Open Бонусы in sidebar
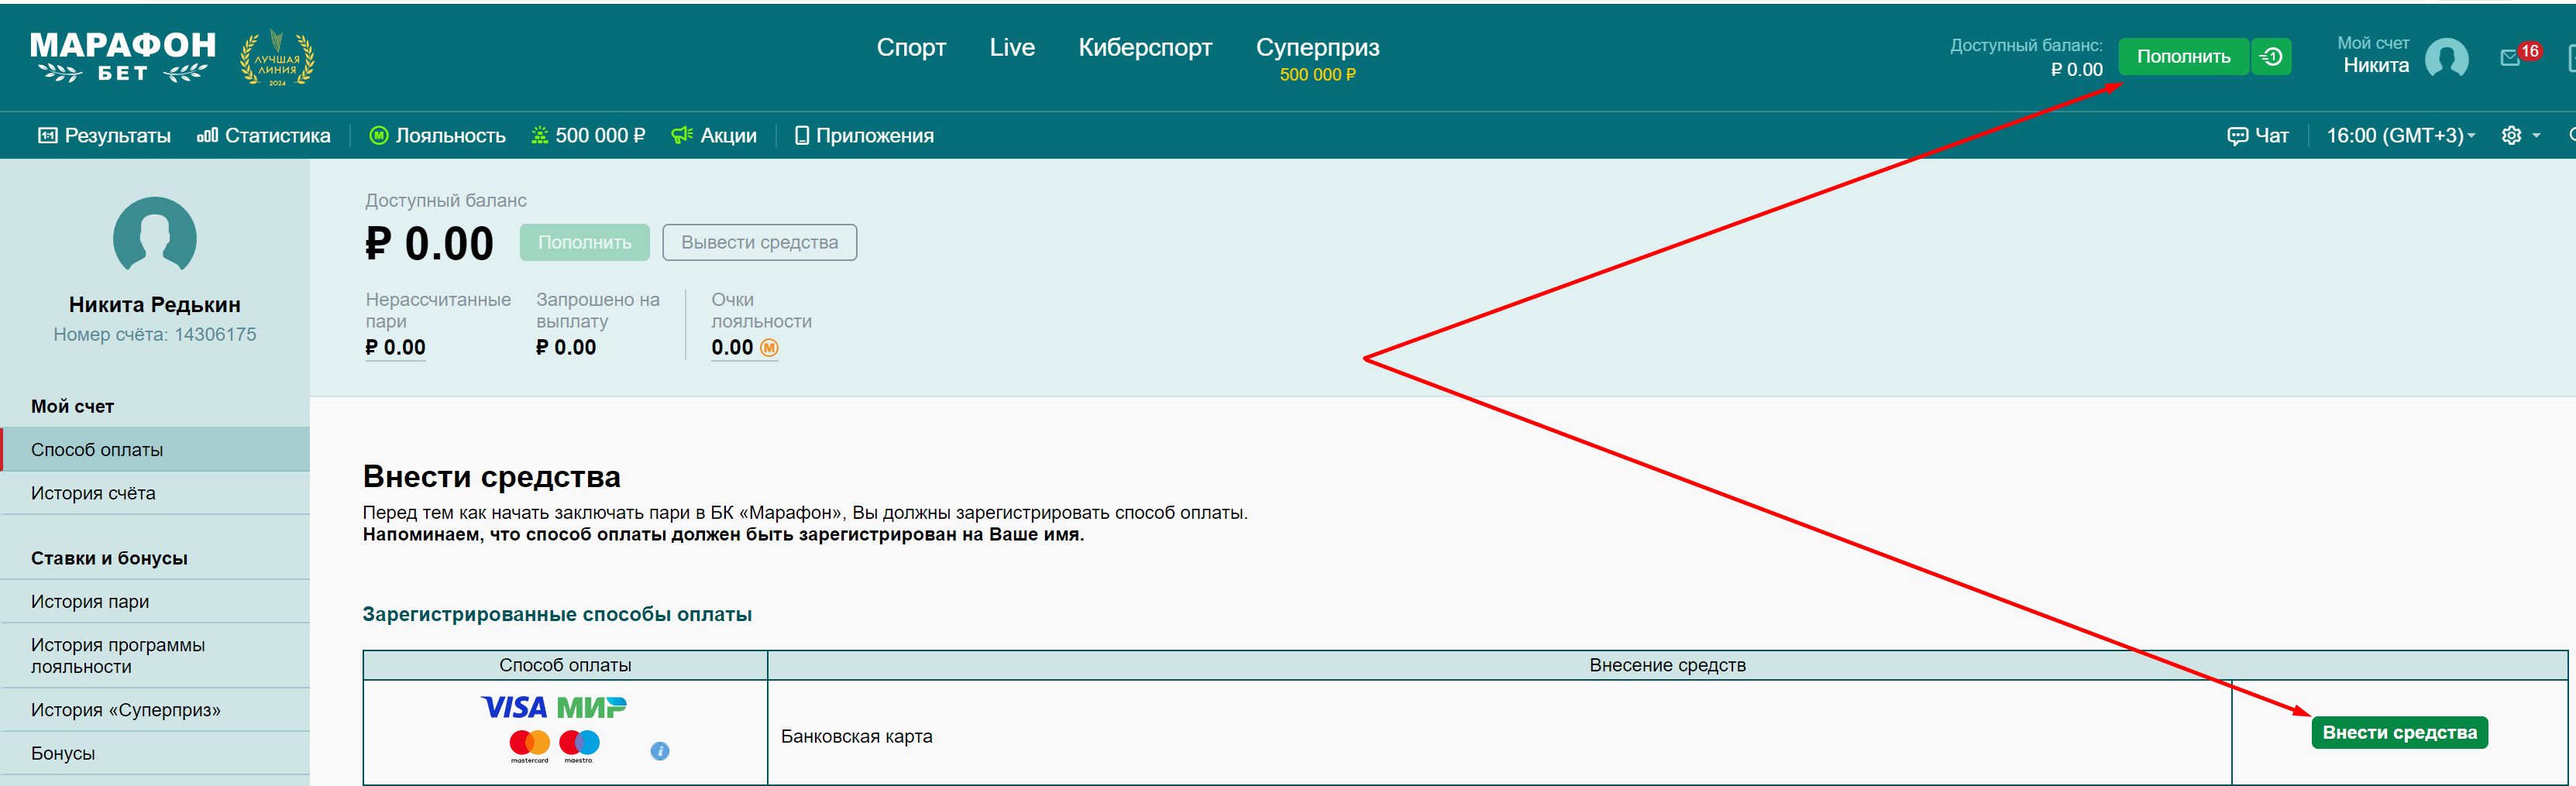This screenshot has width=2576, height=786. [155, 754]
